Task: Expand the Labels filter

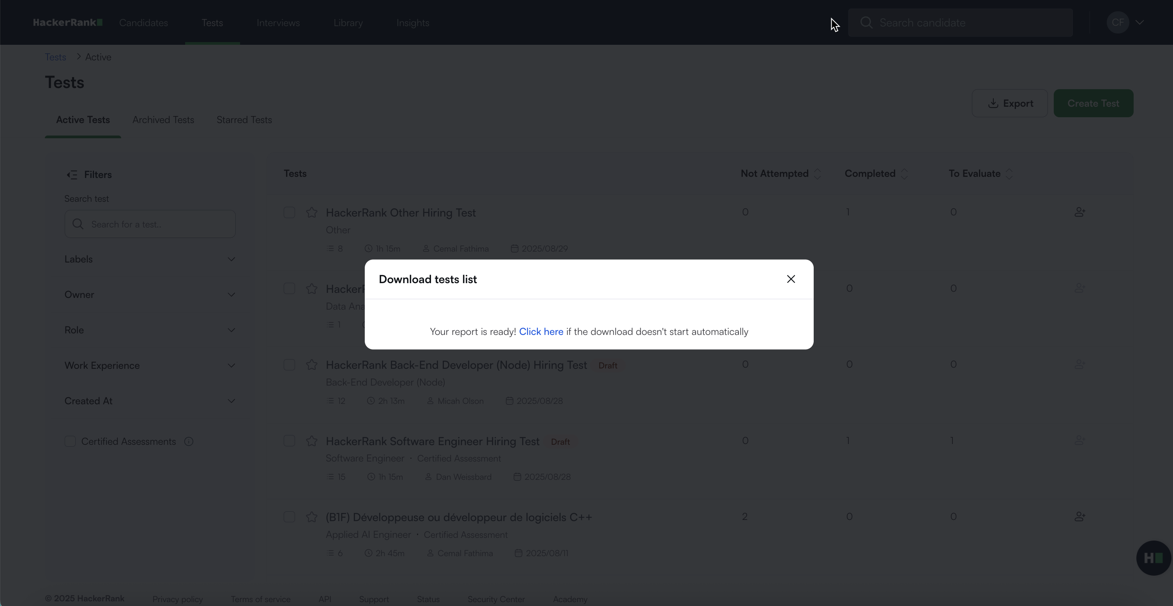Action: coord(231,259)
